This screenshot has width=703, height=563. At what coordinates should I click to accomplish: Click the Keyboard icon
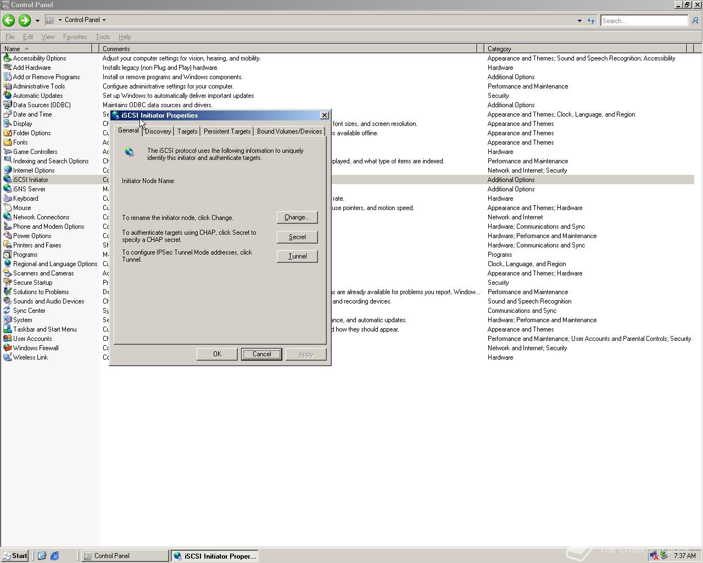click(7, 198)
